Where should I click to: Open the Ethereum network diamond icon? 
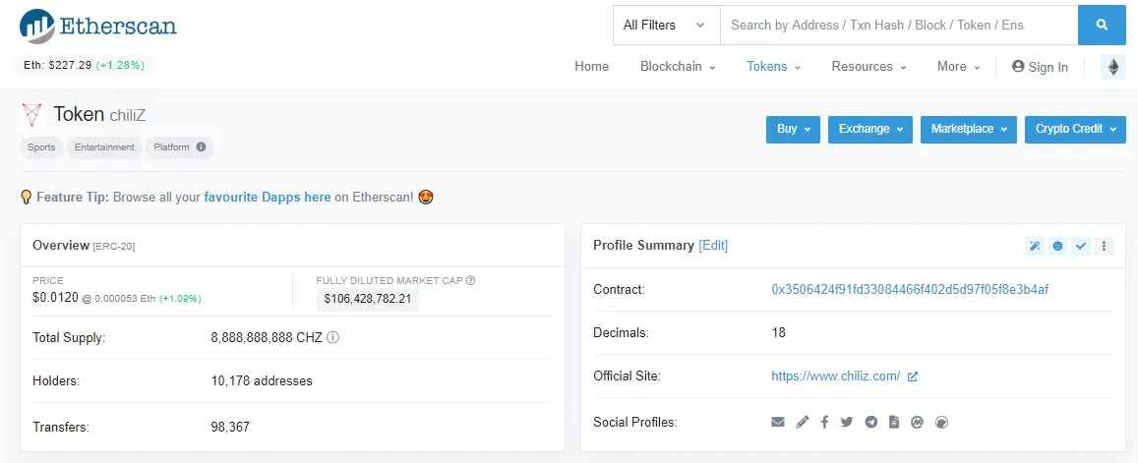tap(1113, 67)
